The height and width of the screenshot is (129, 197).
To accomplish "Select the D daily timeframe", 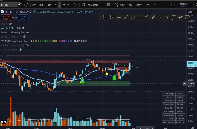I will tap(59, 5).
